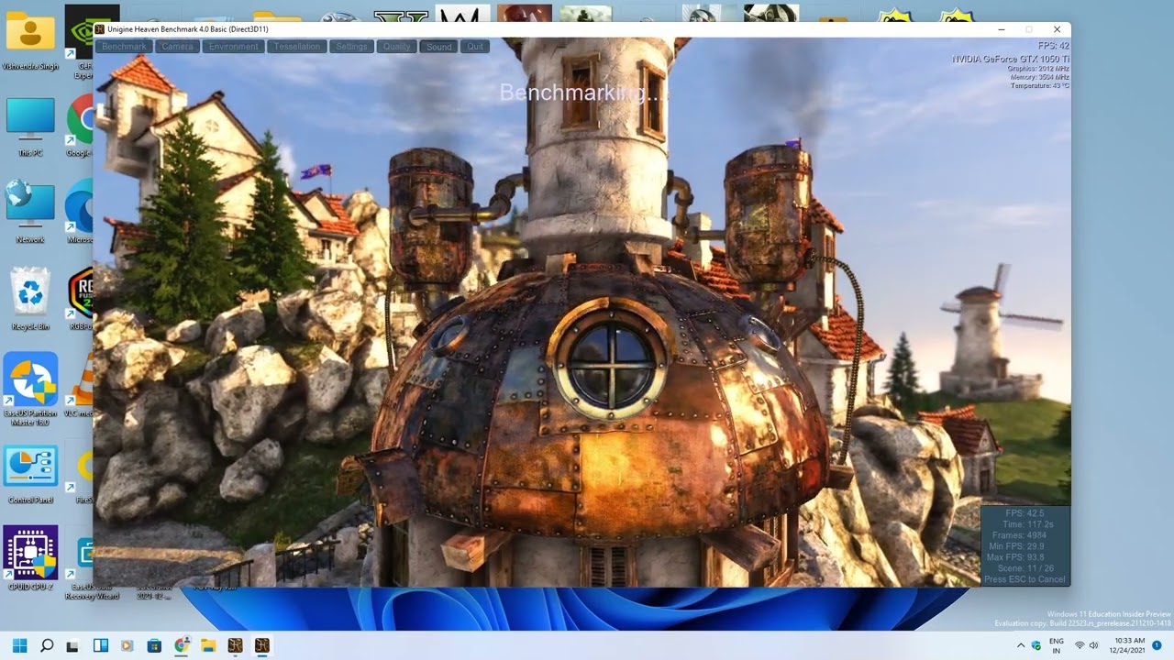Close the Unigine Heaven window
Viewport: 1174px width, 660px height.
click(1057, 29)
